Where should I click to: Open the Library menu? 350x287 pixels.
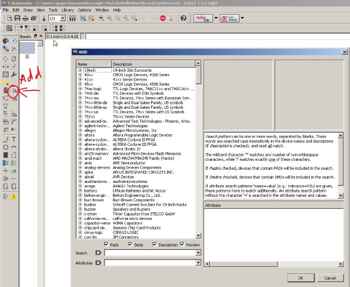[x=67, y=10]
